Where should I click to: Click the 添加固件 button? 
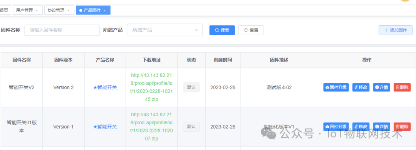point(395,30)
